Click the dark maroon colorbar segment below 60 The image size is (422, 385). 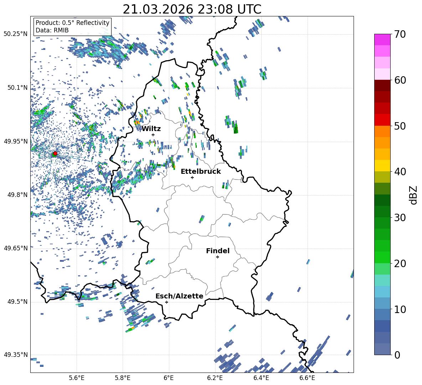pyautogui.click(x=382, y=85)
